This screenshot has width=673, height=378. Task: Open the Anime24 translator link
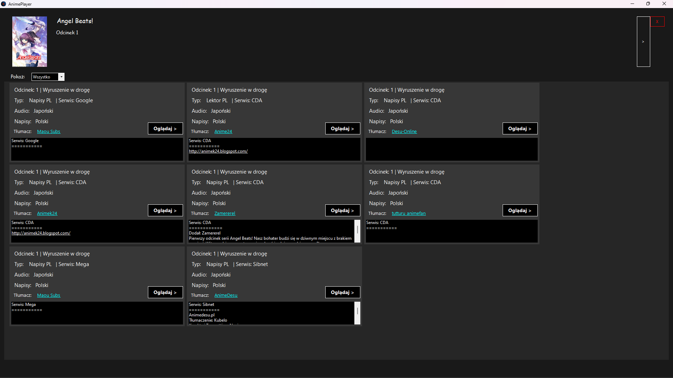pos(223,131)
